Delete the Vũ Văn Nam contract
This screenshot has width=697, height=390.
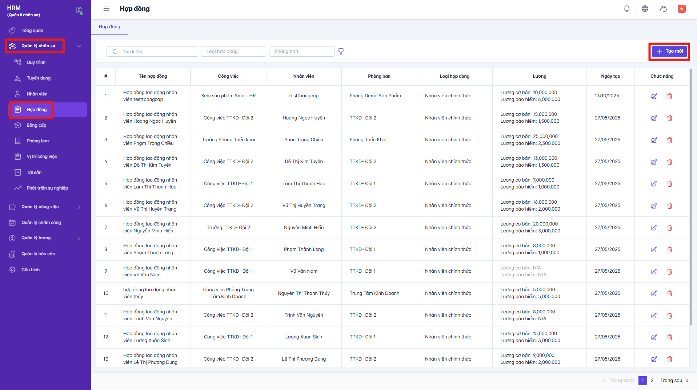(669, 272)
